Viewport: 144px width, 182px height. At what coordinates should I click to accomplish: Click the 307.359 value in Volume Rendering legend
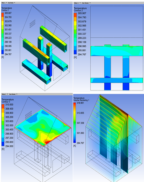point(80,123)
